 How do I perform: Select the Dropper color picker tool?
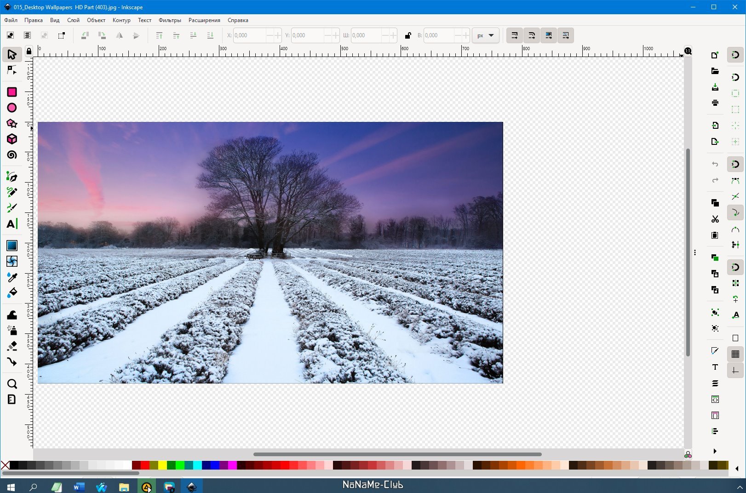[x=12, y=277]
